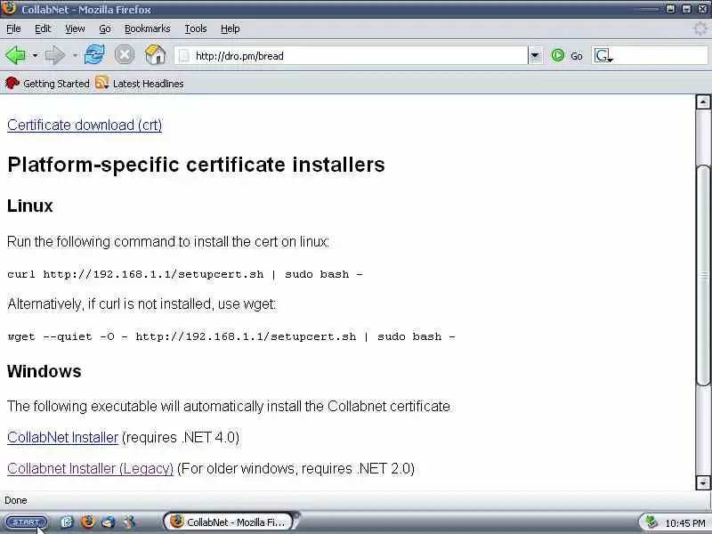Open the Help menu
Screen dimensions: 712x534
pos(231,28)
